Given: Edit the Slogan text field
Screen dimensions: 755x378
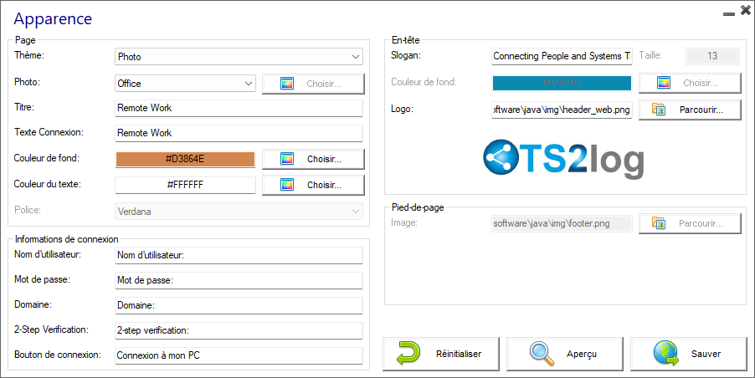Looking at the screenshot, I should click(x=561, y=56).
